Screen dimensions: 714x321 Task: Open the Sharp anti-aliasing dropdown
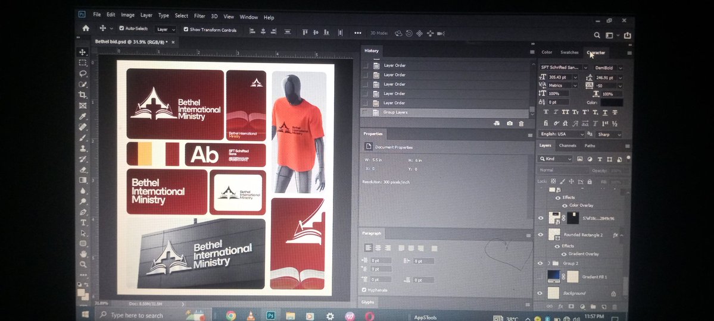(x=609, y=134)
